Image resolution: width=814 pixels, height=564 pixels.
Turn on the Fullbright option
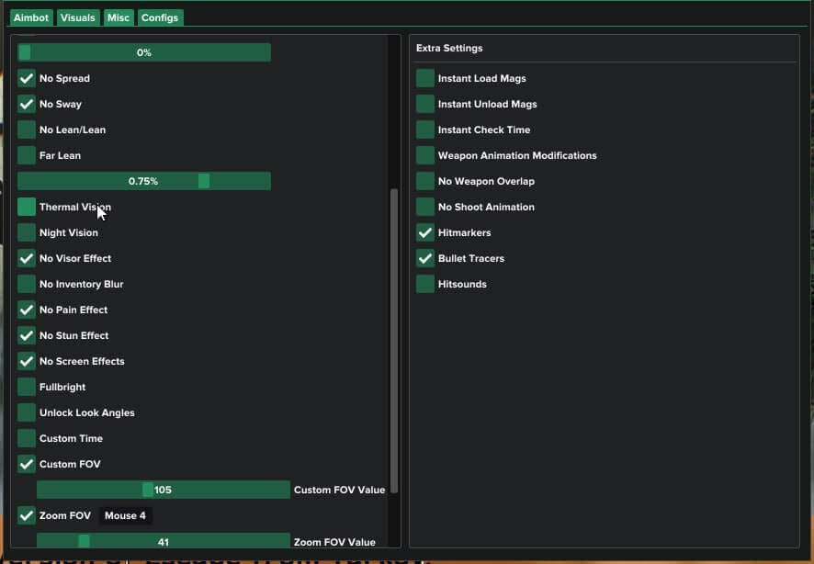tap(27, 387)
